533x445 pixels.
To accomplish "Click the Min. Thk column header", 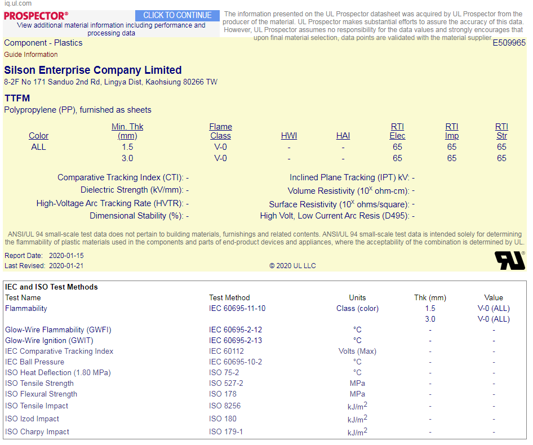I will 127,131.
